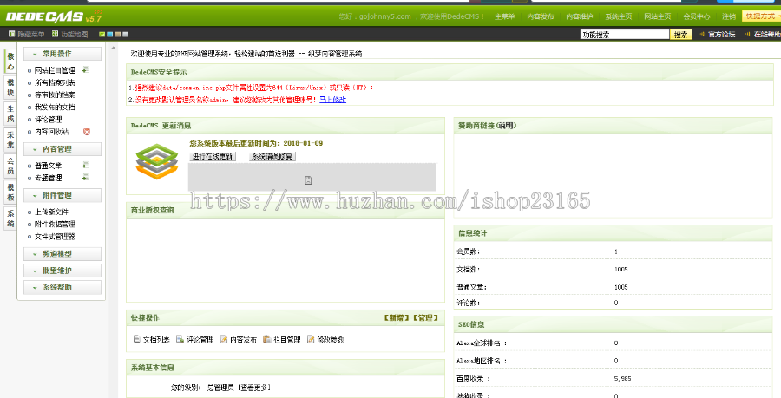781x398 pixels.
Task: Open 我发布的文档 in sidebar
Action: point(55,107)
